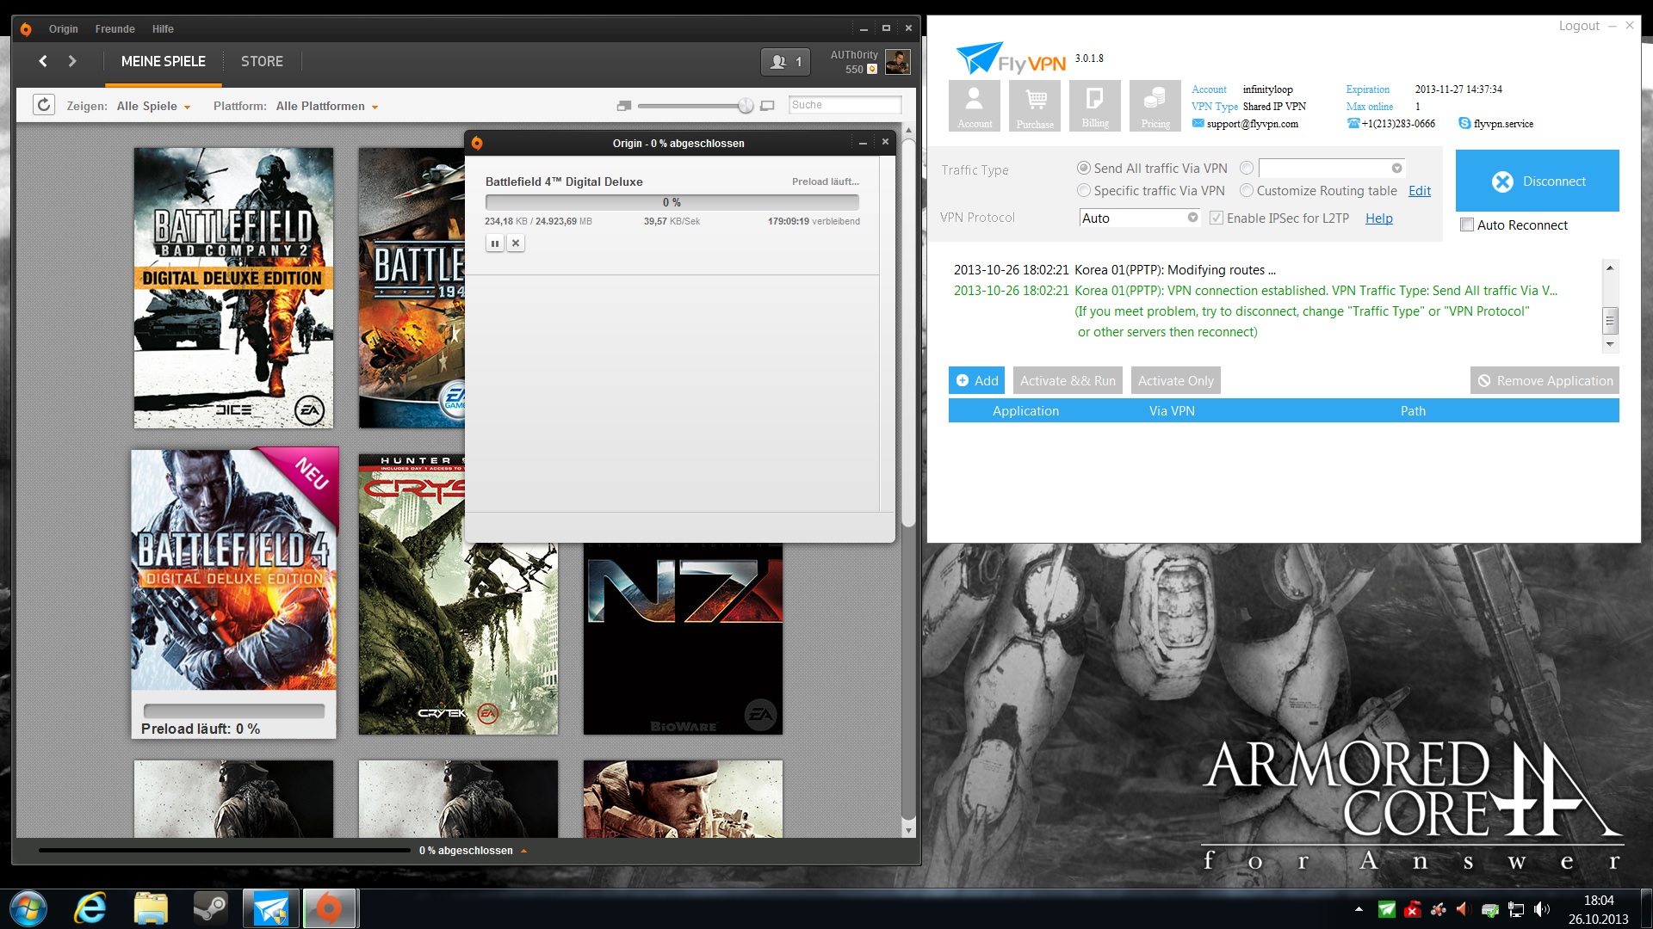Click Logout in FlyVPN
Viewport: 1653px width, 929px height.
(1579, 26)
